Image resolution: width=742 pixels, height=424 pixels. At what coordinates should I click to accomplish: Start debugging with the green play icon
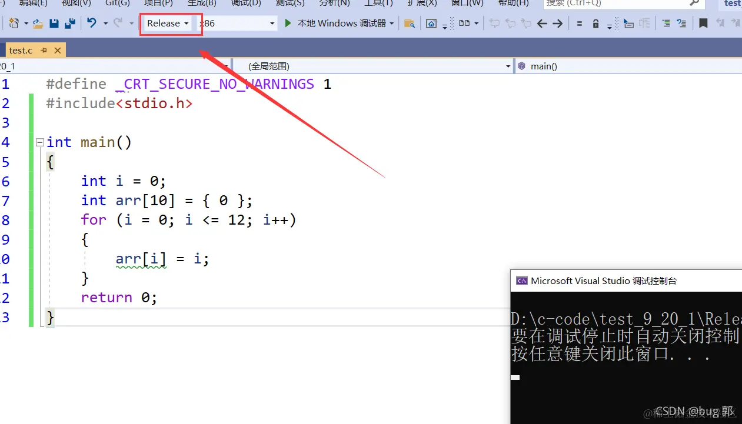288,24
